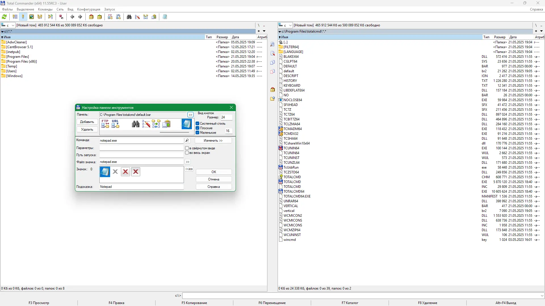The width and height of the screenshot is (545, 306).
Task: Click the green refresh icon in main toolbar
Action: [4, 17]
